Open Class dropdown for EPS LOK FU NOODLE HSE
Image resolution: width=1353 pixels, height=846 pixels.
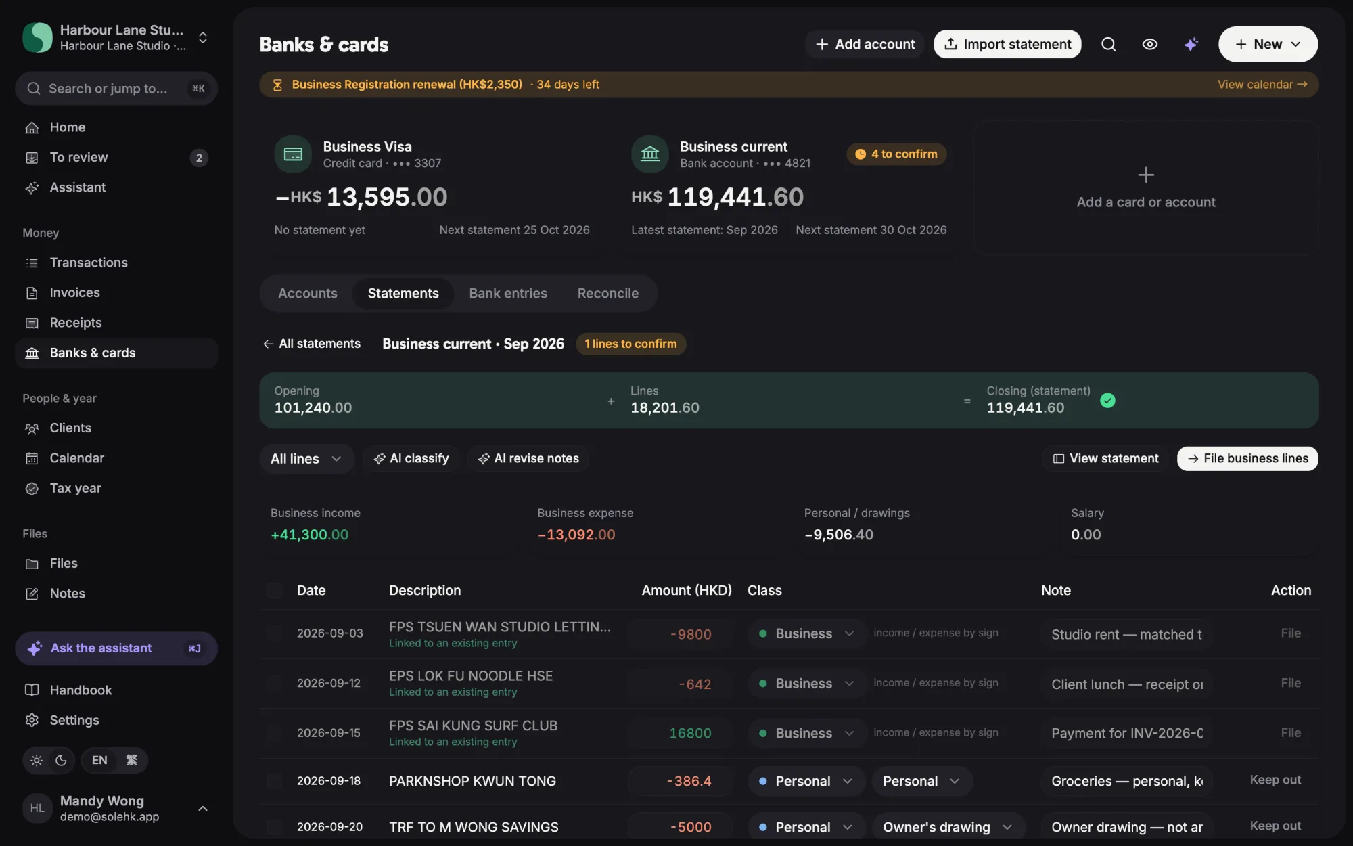[x=806, y=684]
